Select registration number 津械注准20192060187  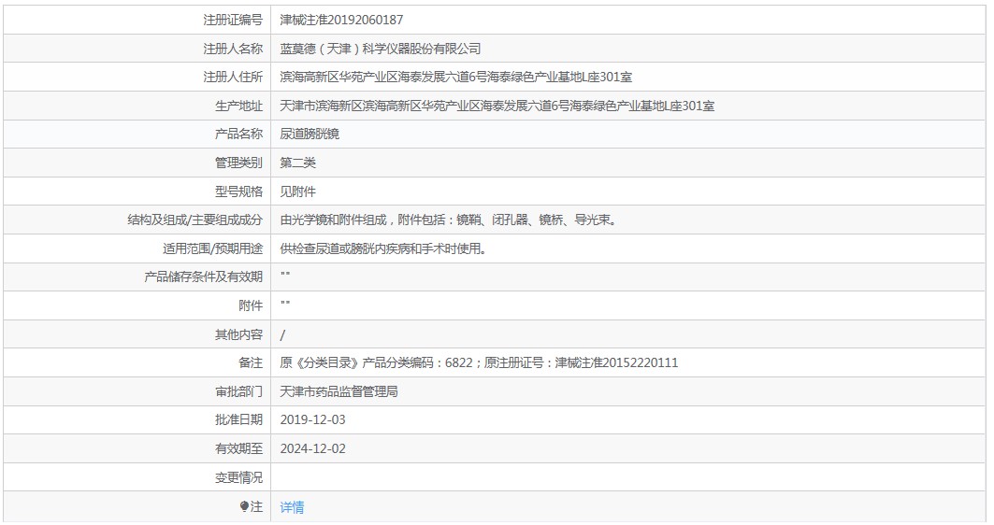click(341, 20)
